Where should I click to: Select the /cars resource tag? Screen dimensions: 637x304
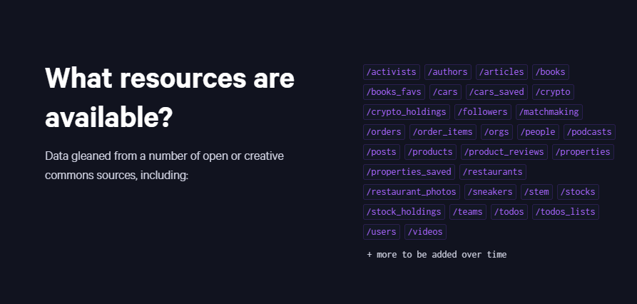tap(445, 92)
